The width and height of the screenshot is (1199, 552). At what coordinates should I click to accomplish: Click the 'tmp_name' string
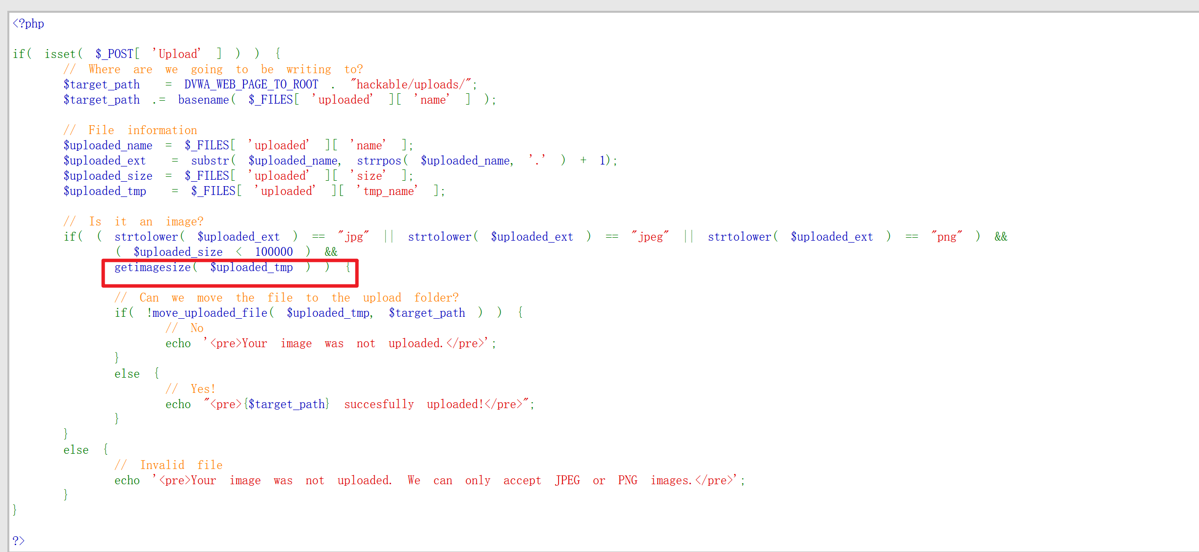388,191
